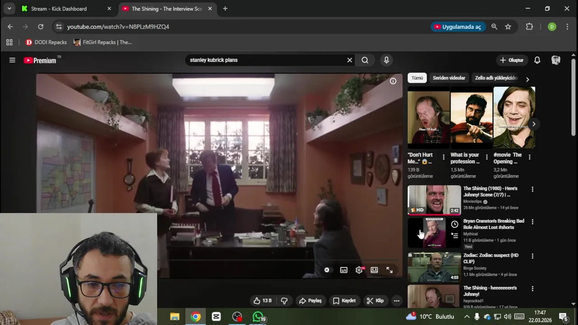The height and width of the screenshot is (325, 578).
Task: Toggle subtitles in the video player
Action: coord(344,270)
